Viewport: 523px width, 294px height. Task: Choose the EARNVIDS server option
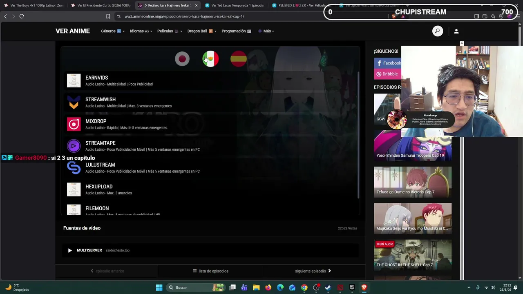coord(210,80)
